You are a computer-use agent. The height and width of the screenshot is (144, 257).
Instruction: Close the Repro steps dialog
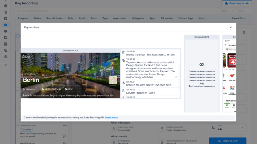[231, 28]
